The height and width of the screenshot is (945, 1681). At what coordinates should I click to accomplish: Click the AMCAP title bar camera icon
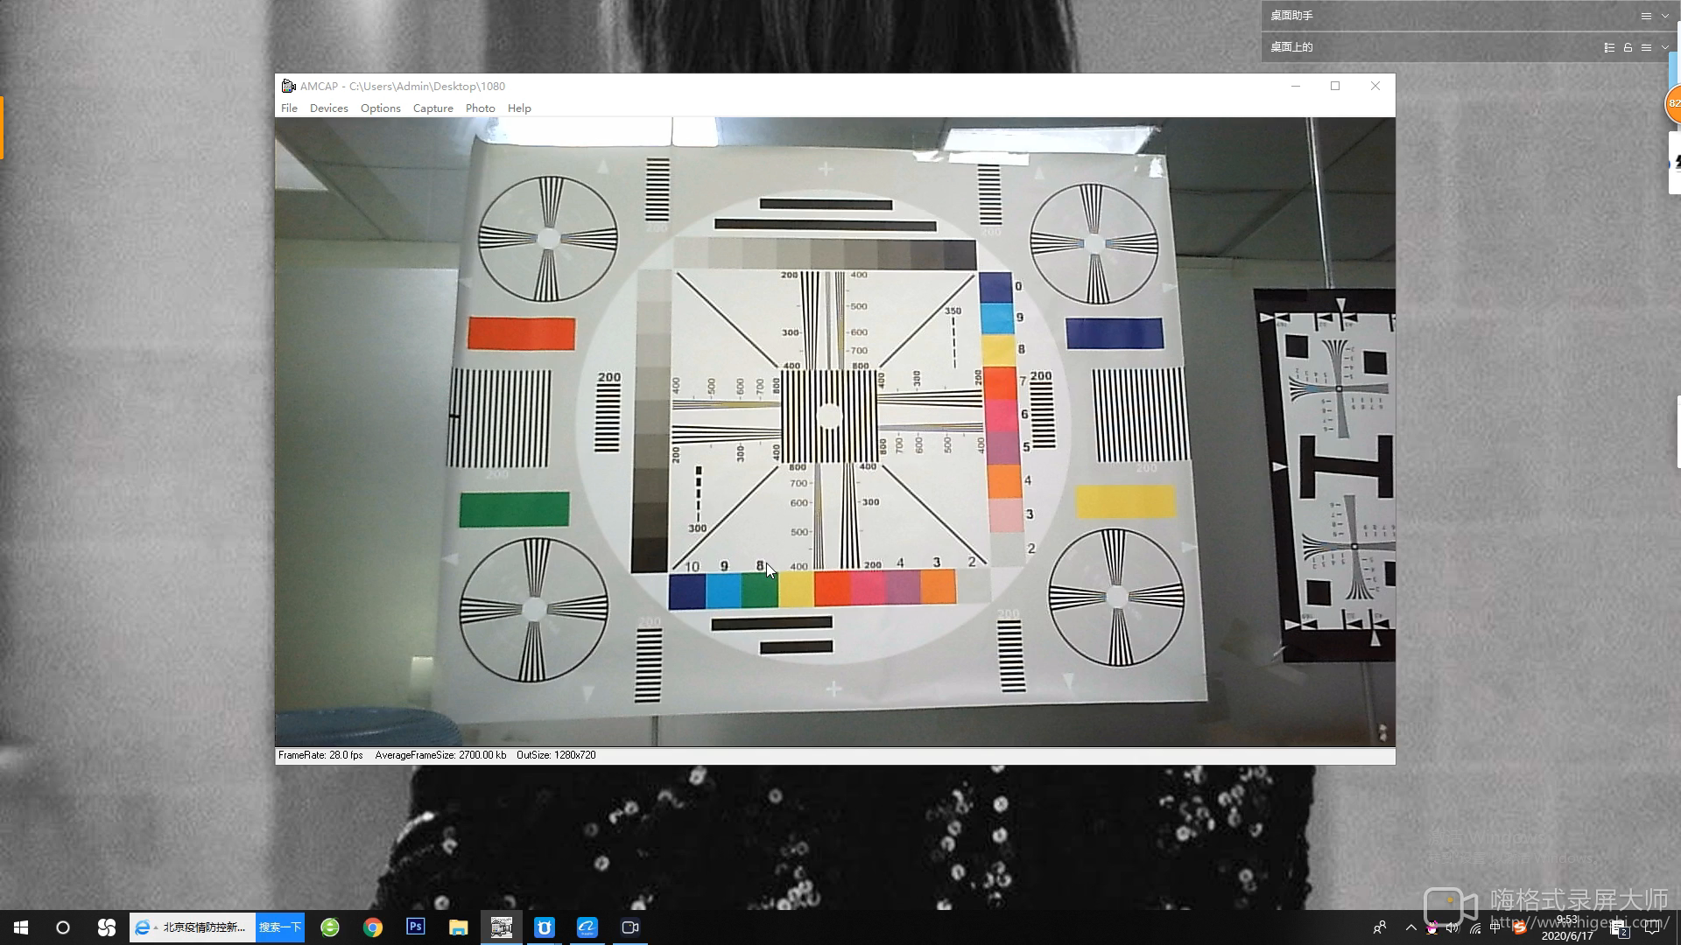[288, 86]
